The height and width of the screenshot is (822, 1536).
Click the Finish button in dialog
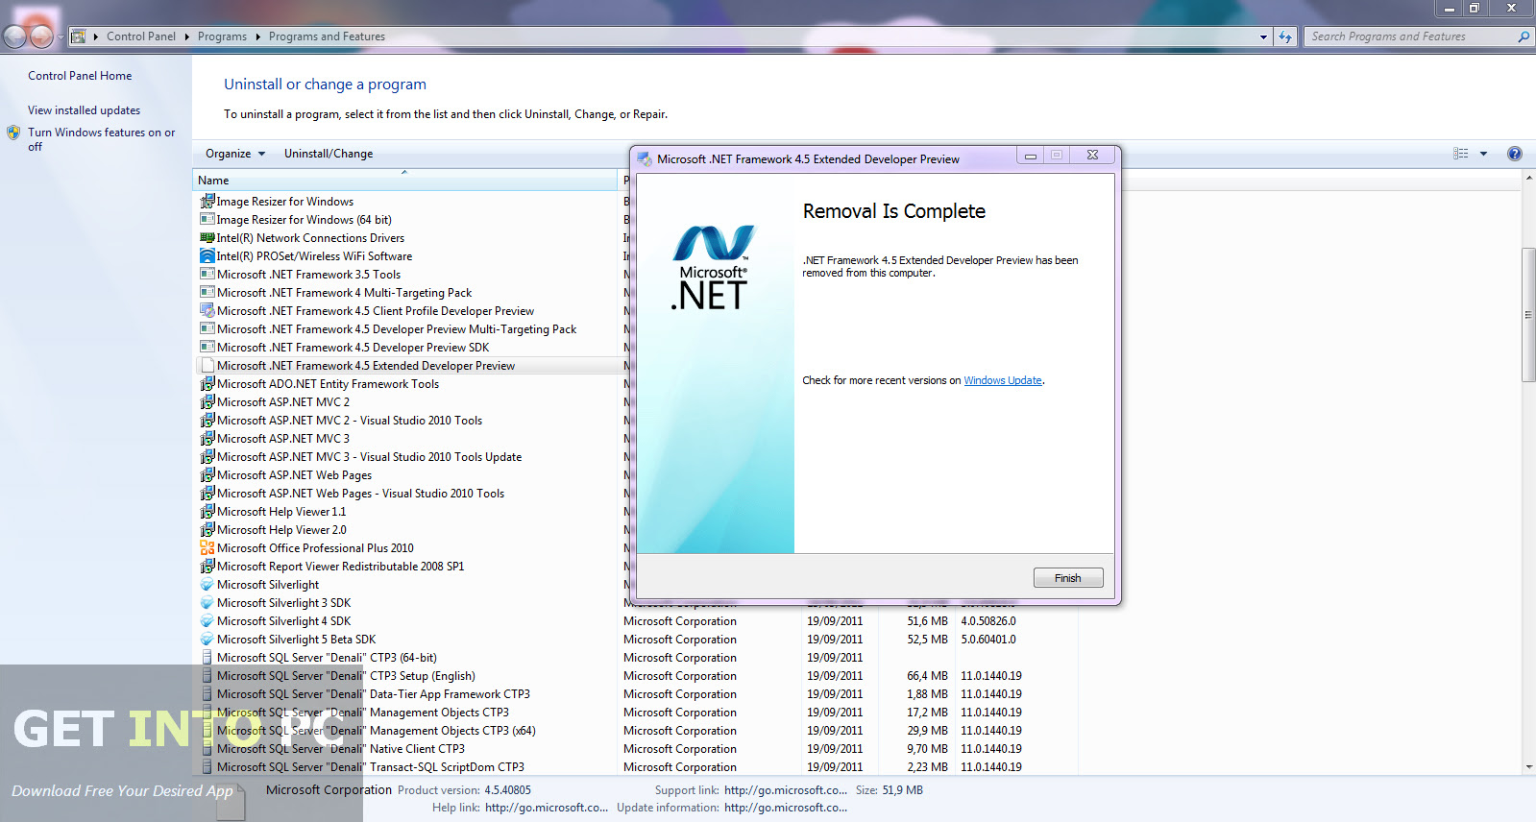tap(1067, 578)
